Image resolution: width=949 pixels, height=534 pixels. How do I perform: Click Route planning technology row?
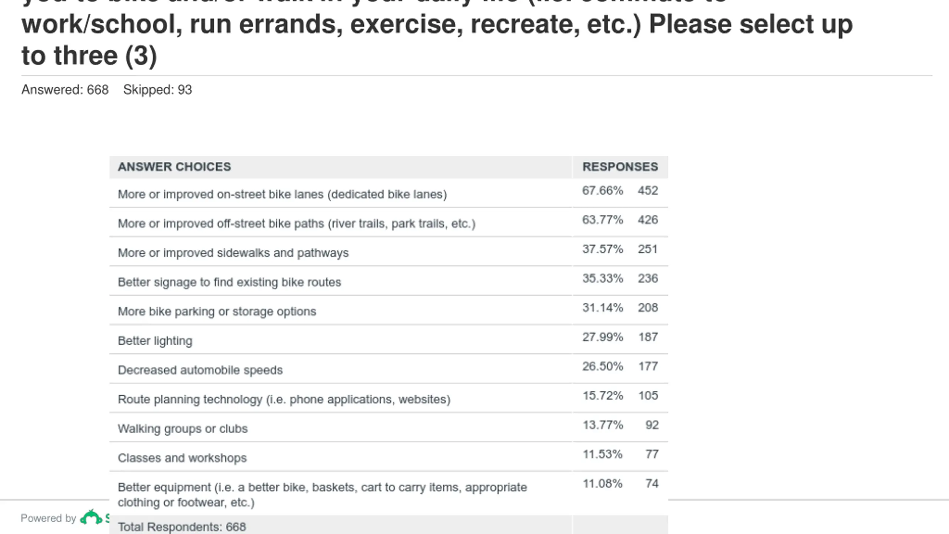(x=388, y=398)
